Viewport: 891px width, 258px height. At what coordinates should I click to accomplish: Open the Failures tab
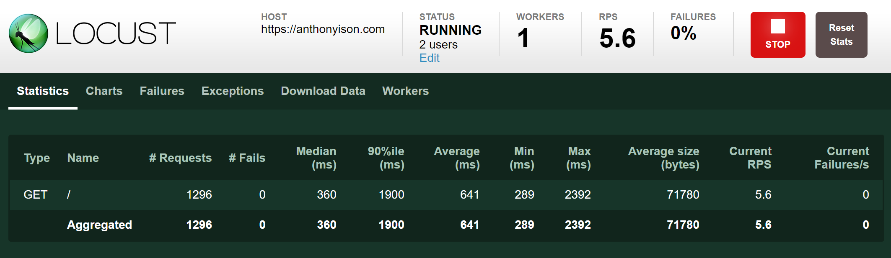point(162,91)
